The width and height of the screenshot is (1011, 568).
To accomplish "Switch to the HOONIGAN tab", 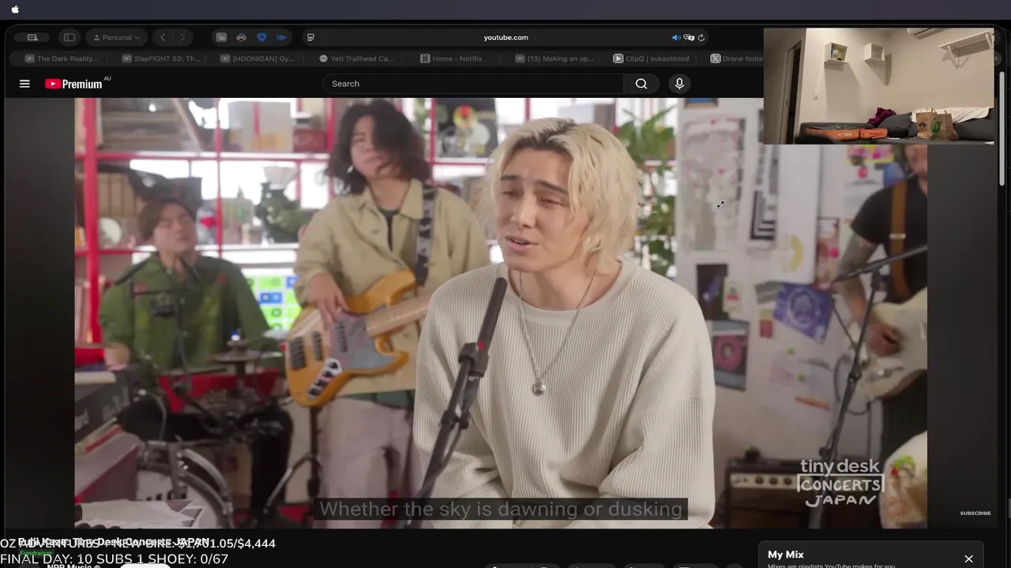I will (x=257, y=58).
